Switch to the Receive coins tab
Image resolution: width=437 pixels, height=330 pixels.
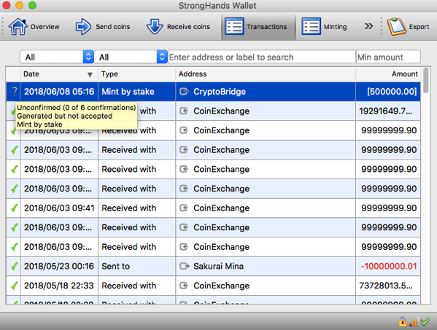(178, 27)
